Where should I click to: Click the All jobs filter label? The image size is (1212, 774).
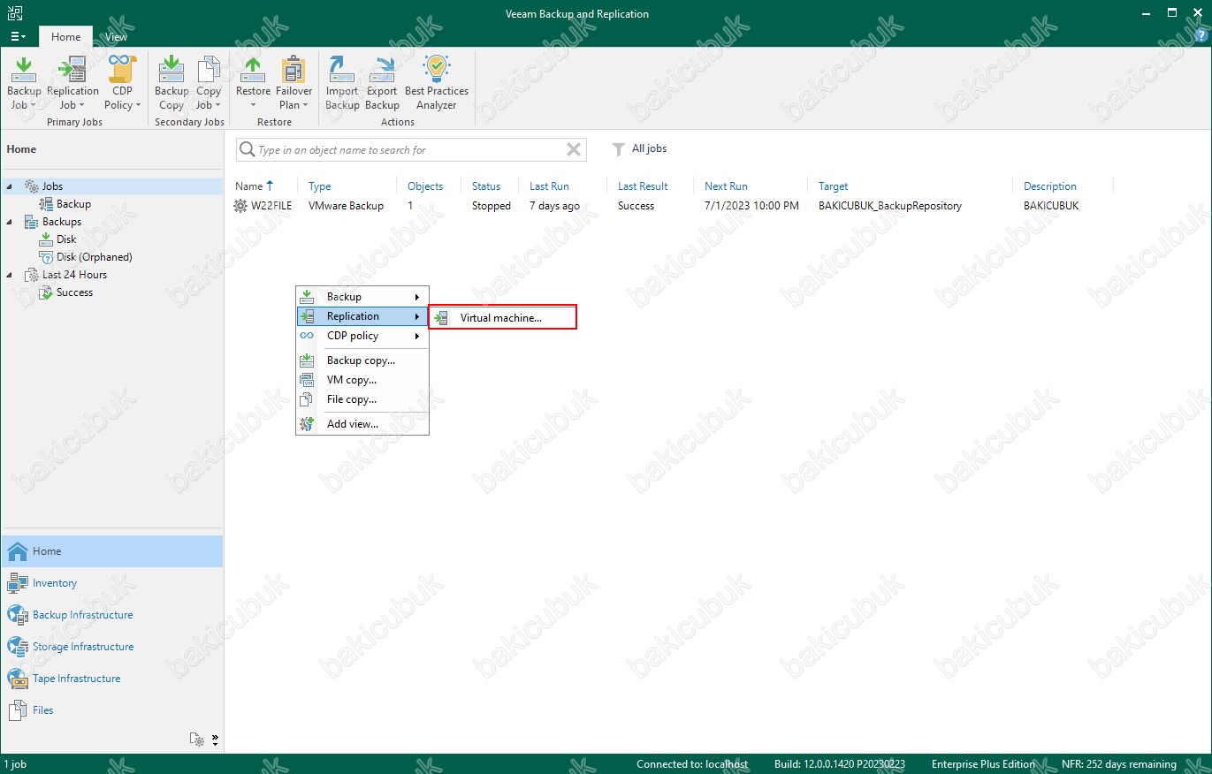click(650, 149)
